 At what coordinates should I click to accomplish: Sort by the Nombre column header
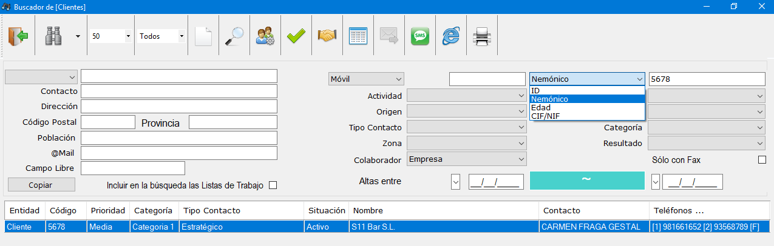(x=444, y=210)
